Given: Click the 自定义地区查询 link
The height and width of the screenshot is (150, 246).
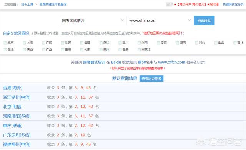Looking at the screenshot, I should coord(16,33).
